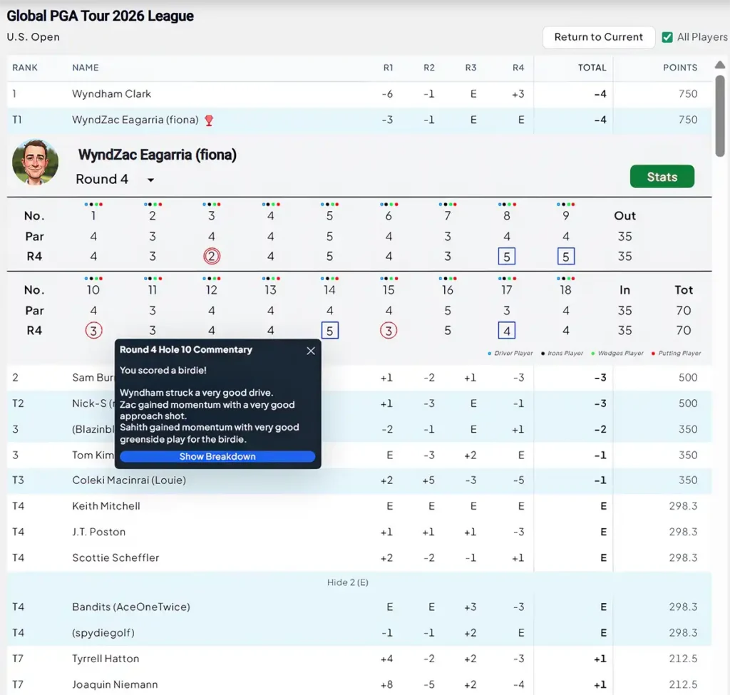Viewport: 730px width, 695px height.
Task: Click the leaderboard vertical scrollbar thumb
Action: (x=720, y=116)
